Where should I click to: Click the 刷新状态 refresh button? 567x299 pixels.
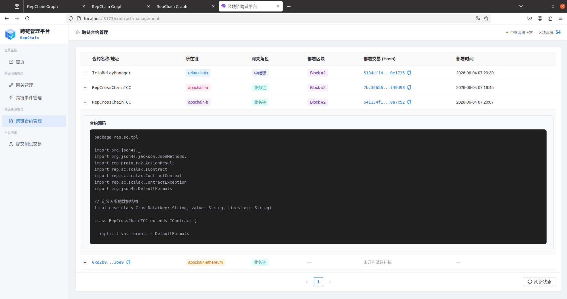(x=539, y=282)
